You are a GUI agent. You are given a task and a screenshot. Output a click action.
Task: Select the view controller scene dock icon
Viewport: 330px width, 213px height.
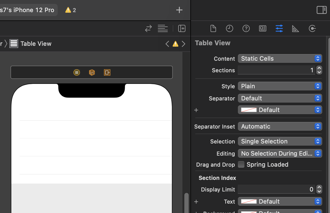coord(77,72)
